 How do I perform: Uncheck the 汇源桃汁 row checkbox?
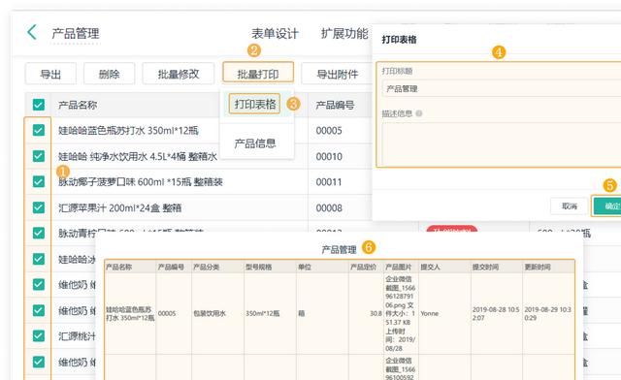pos(39,336)
